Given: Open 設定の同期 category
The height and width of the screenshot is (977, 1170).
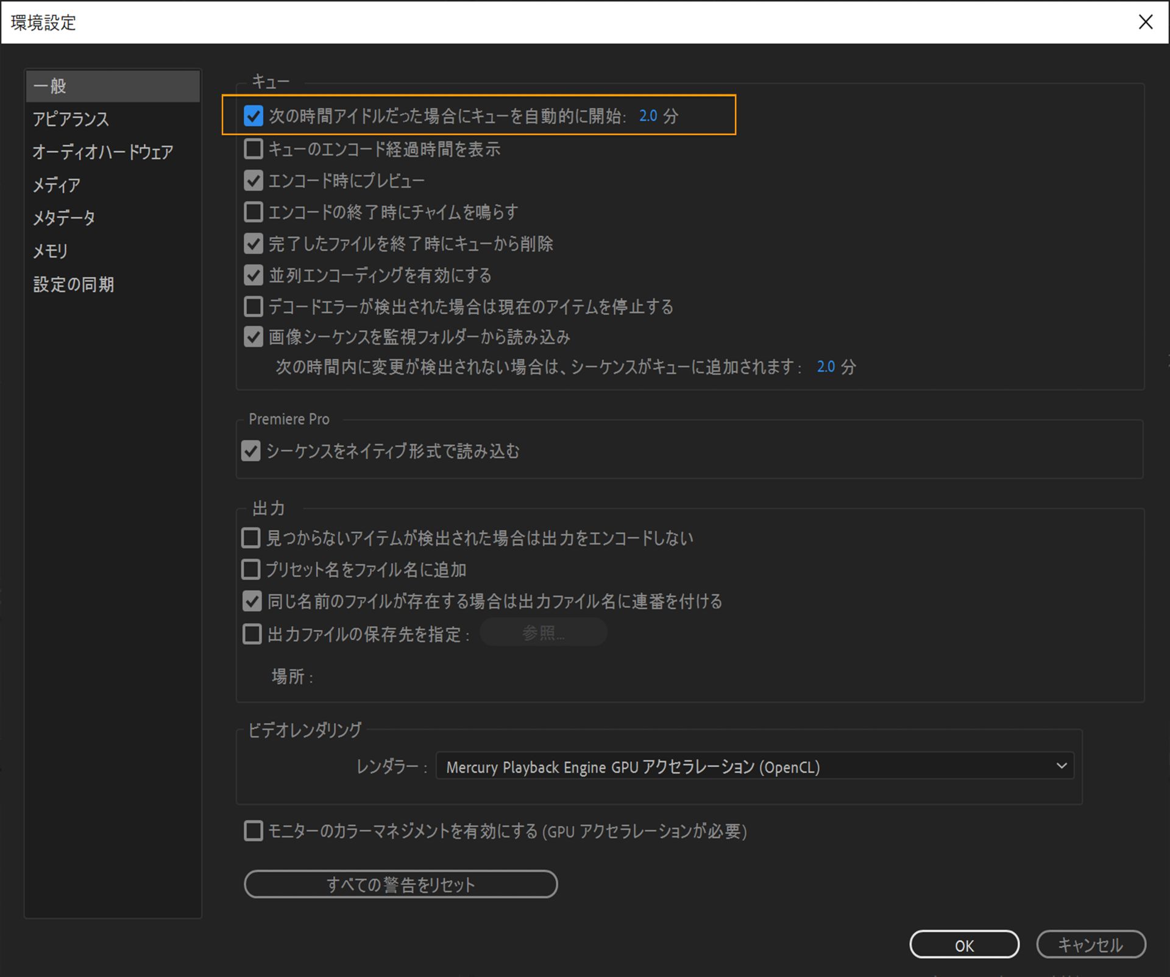Looking at the screenshot, I should pyautogui.click(x=73, y=284).
